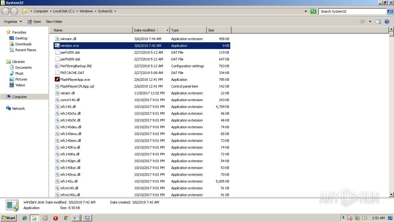The width and height of the screenshot is (394, 222).
Task: Click the PerfStringBackup.INI settings icon
Action: coord(57,66)
